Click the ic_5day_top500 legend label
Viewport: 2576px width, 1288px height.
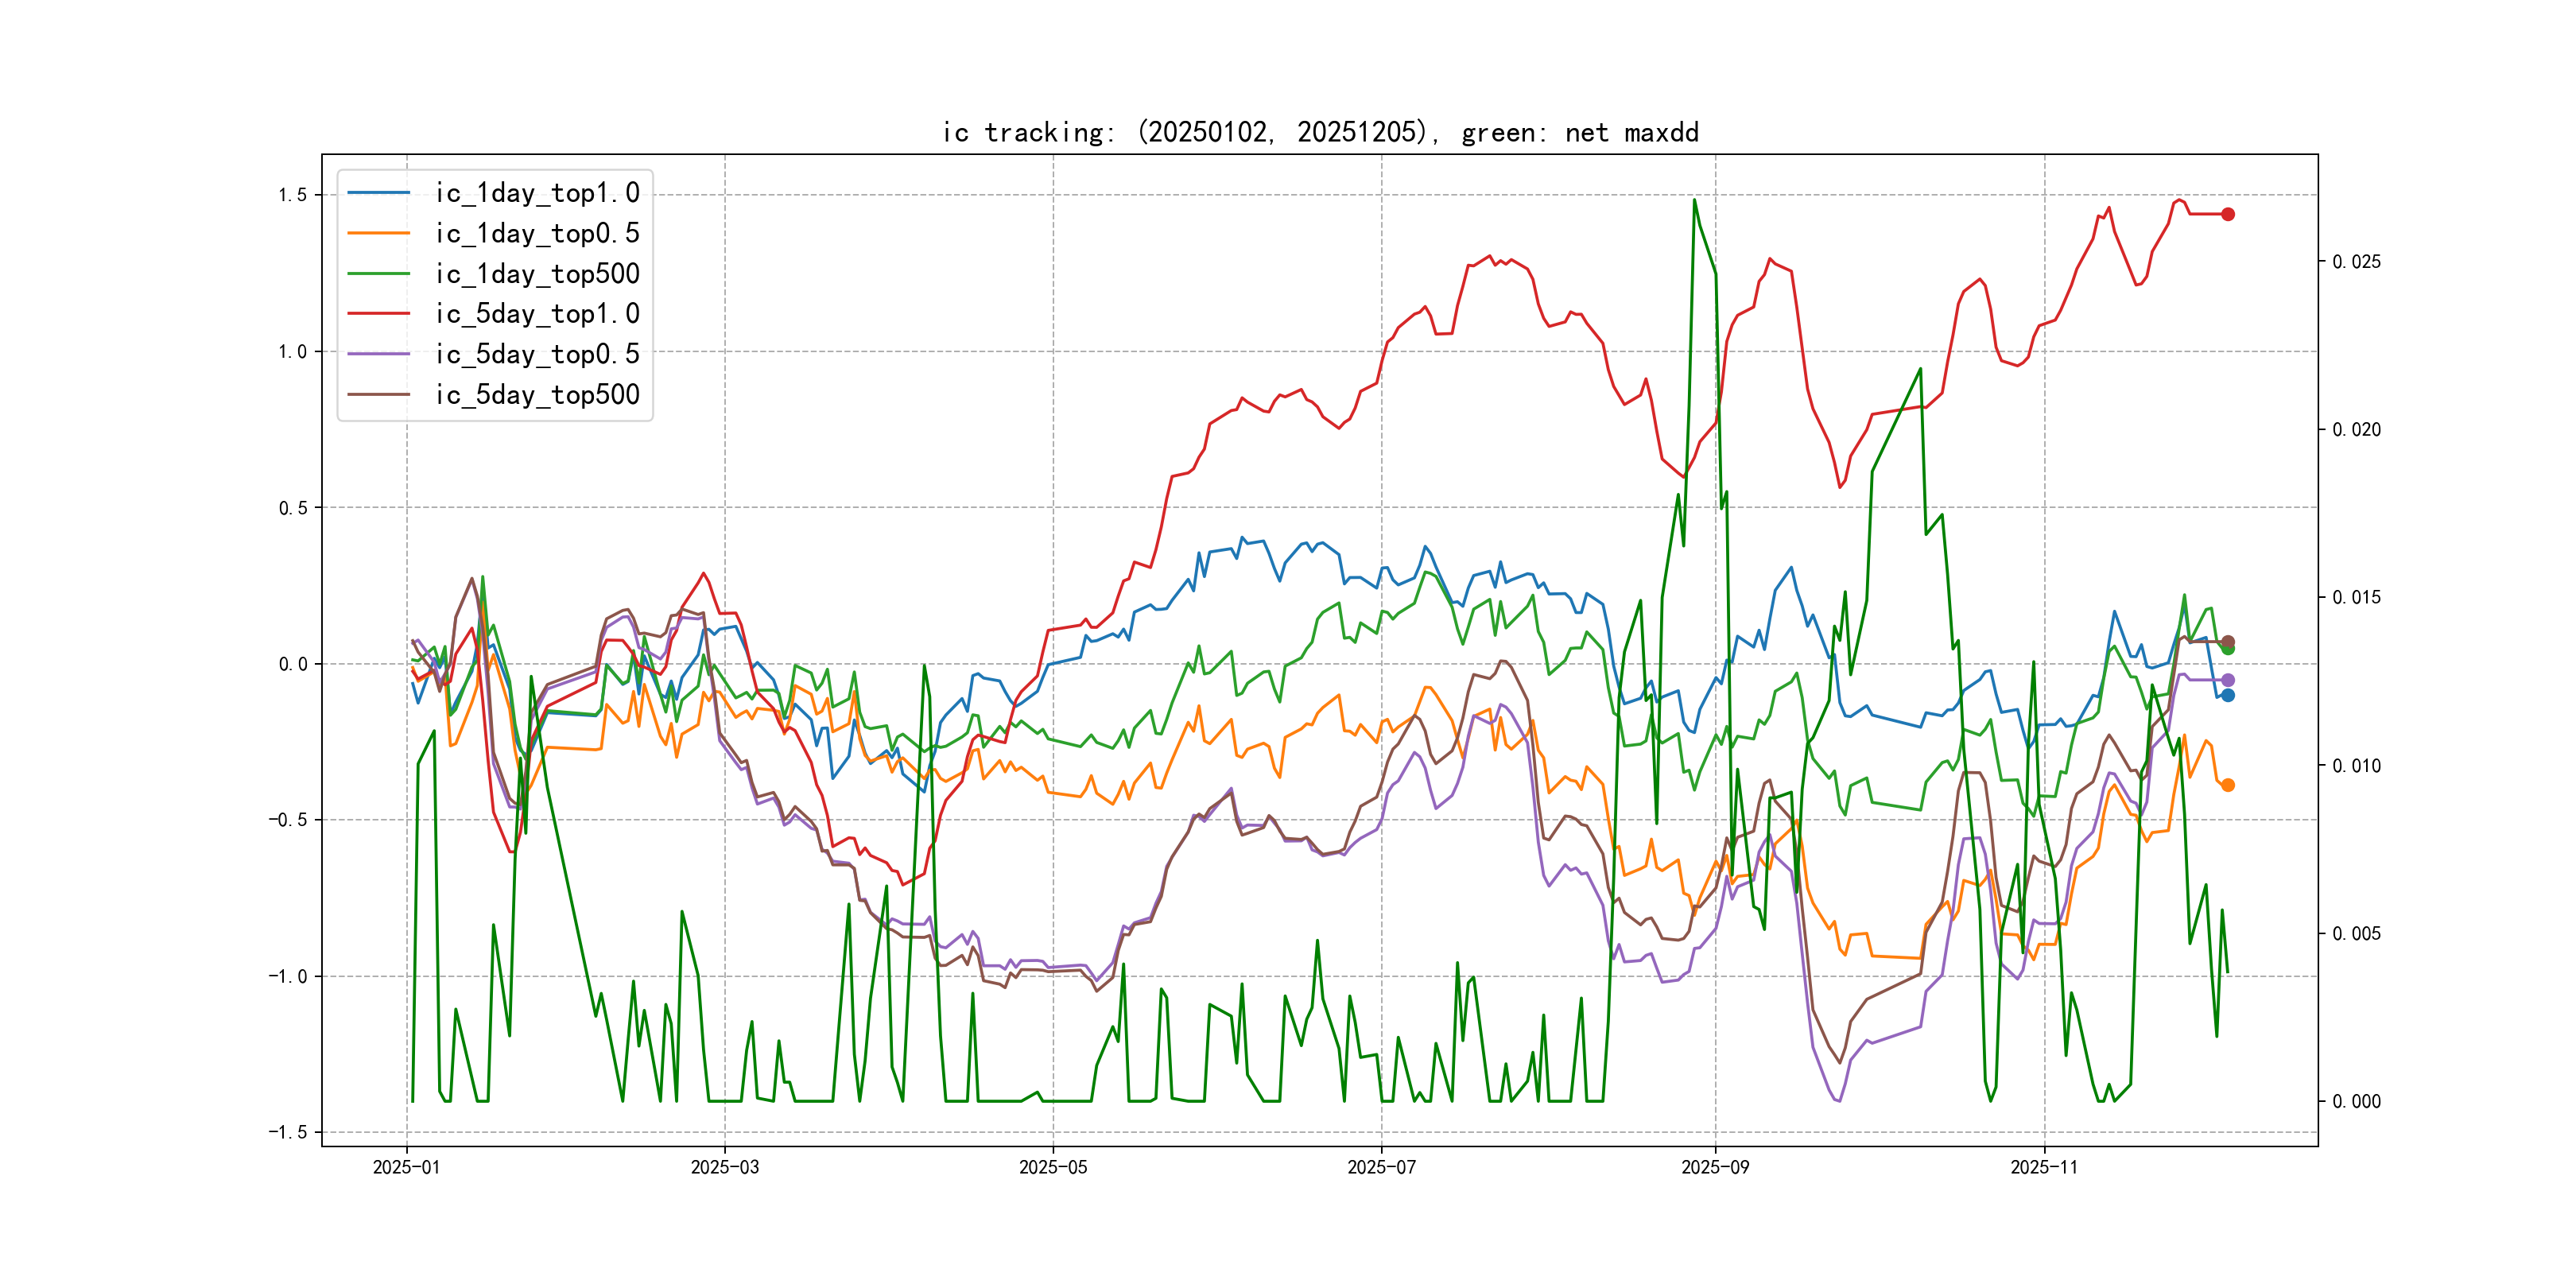point(537,395)
